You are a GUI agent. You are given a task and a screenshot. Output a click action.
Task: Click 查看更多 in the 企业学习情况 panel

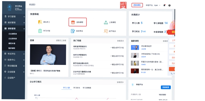tap(120, 82)
